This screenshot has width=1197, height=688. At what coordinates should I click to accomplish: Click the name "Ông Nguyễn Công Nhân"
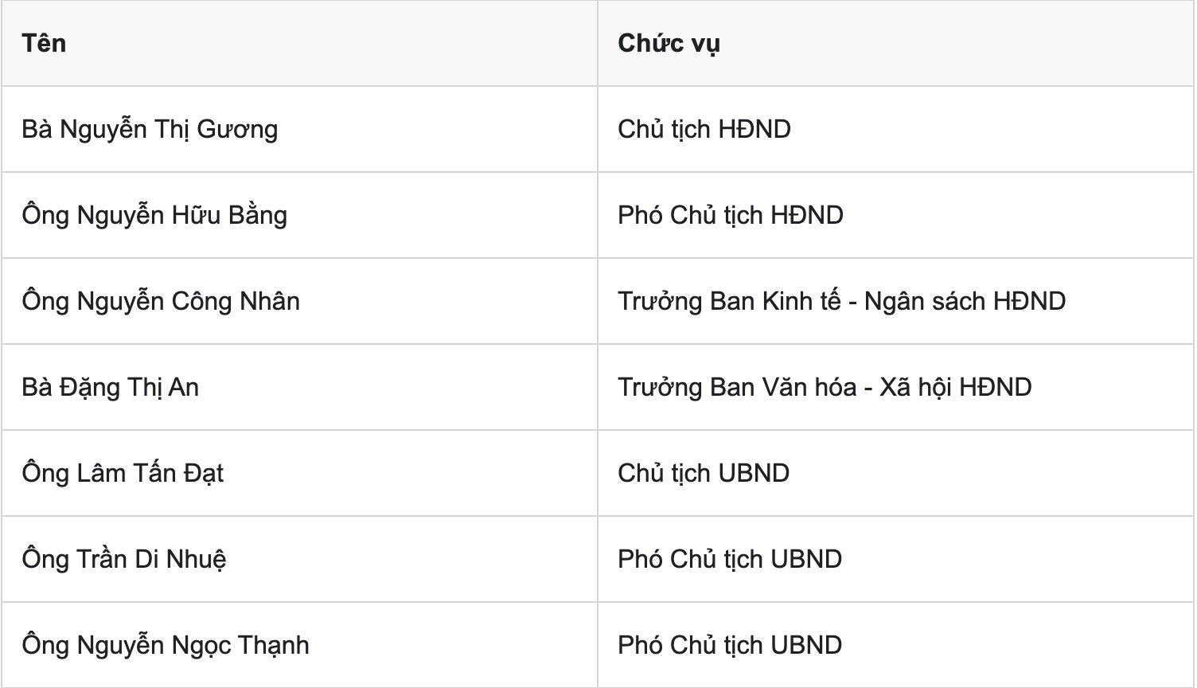pos(161,302)
